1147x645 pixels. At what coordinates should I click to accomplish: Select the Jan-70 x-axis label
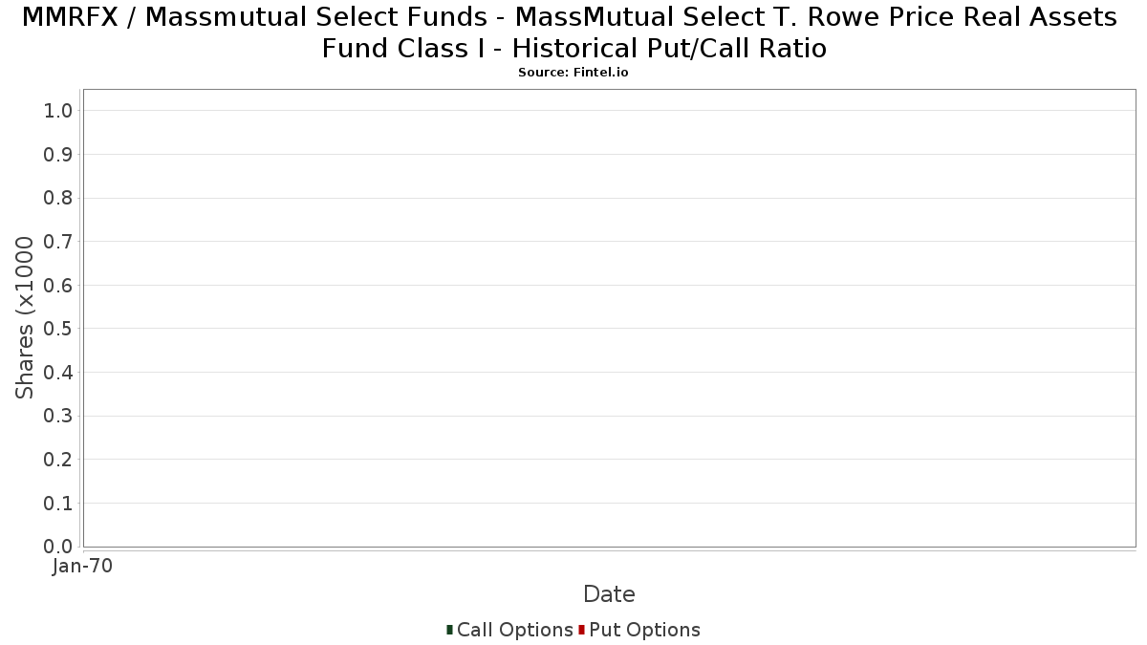tap(83, 566)
